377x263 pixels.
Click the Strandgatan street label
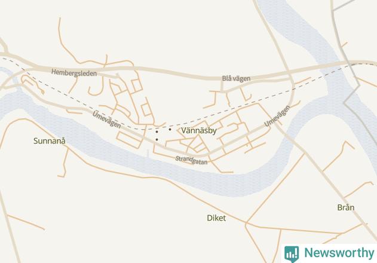coord(191,160)
